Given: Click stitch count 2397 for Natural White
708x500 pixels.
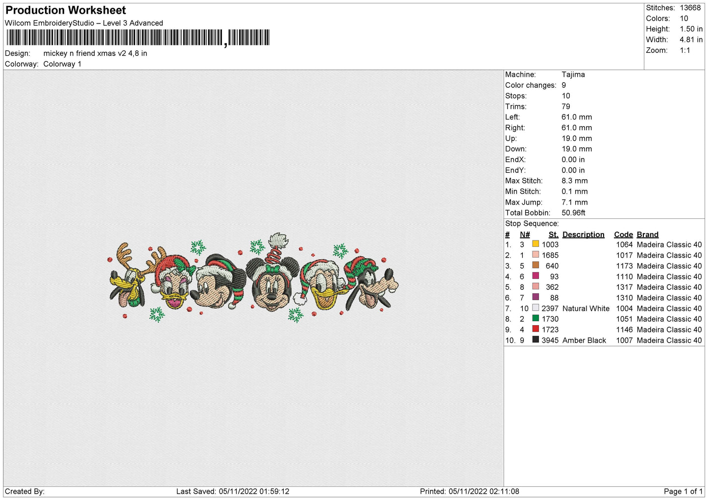Looking at the screenshot, I should (x=550, y=309).
